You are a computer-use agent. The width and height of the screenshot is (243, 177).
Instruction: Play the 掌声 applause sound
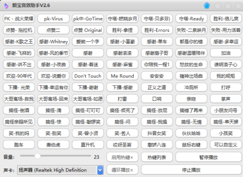(226, 99)
